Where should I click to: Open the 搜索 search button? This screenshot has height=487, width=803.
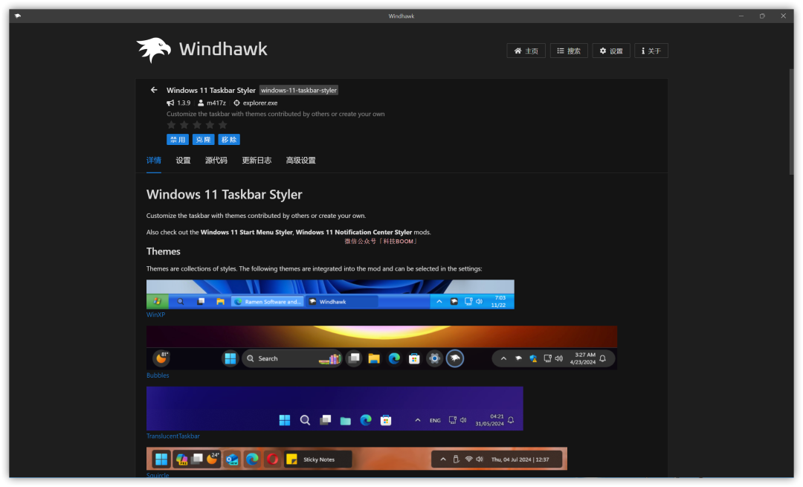(x=569, y=51)
